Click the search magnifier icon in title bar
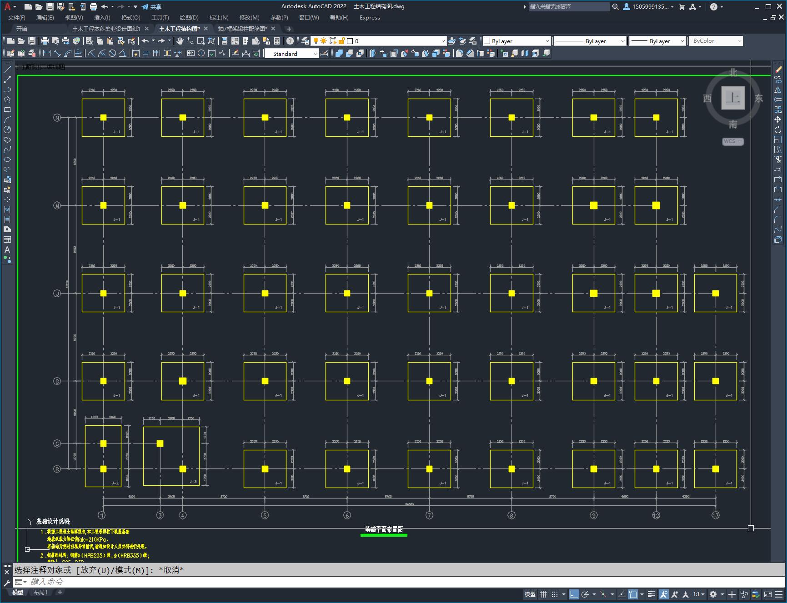 click(616, 7)
